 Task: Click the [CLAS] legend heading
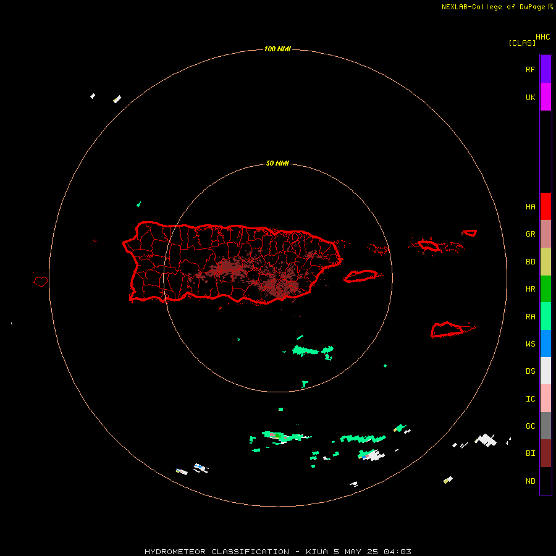point(522,43)
